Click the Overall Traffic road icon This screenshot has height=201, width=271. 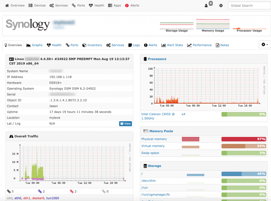coord(11,136)
